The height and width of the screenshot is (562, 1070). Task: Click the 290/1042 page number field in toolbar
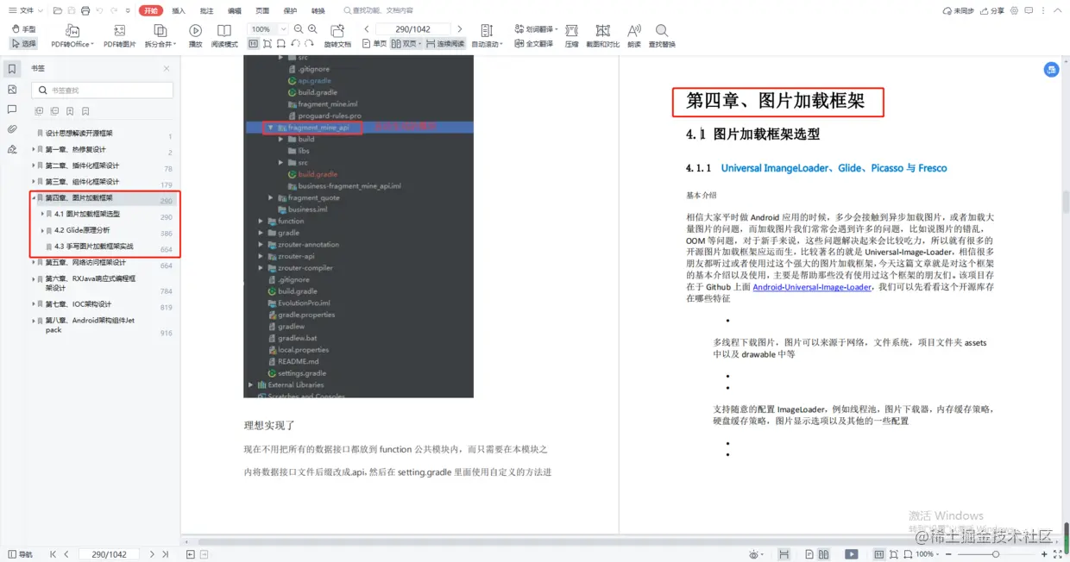(x=413, y=29)
